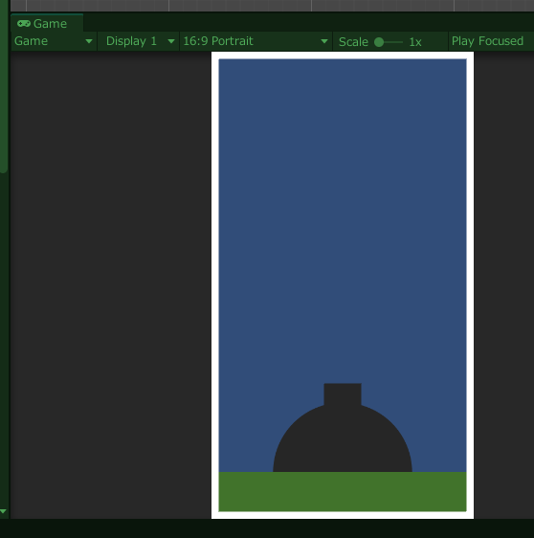This screenshot has height=538, width=534.
Task: Click the Scale slider track right of handle
Action: click(393, 42)
